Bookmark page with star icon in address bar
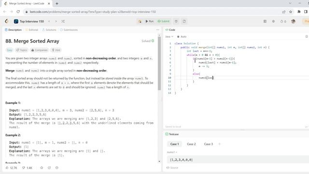This screenshot has height=174, width=309. [x=291, y=12]
